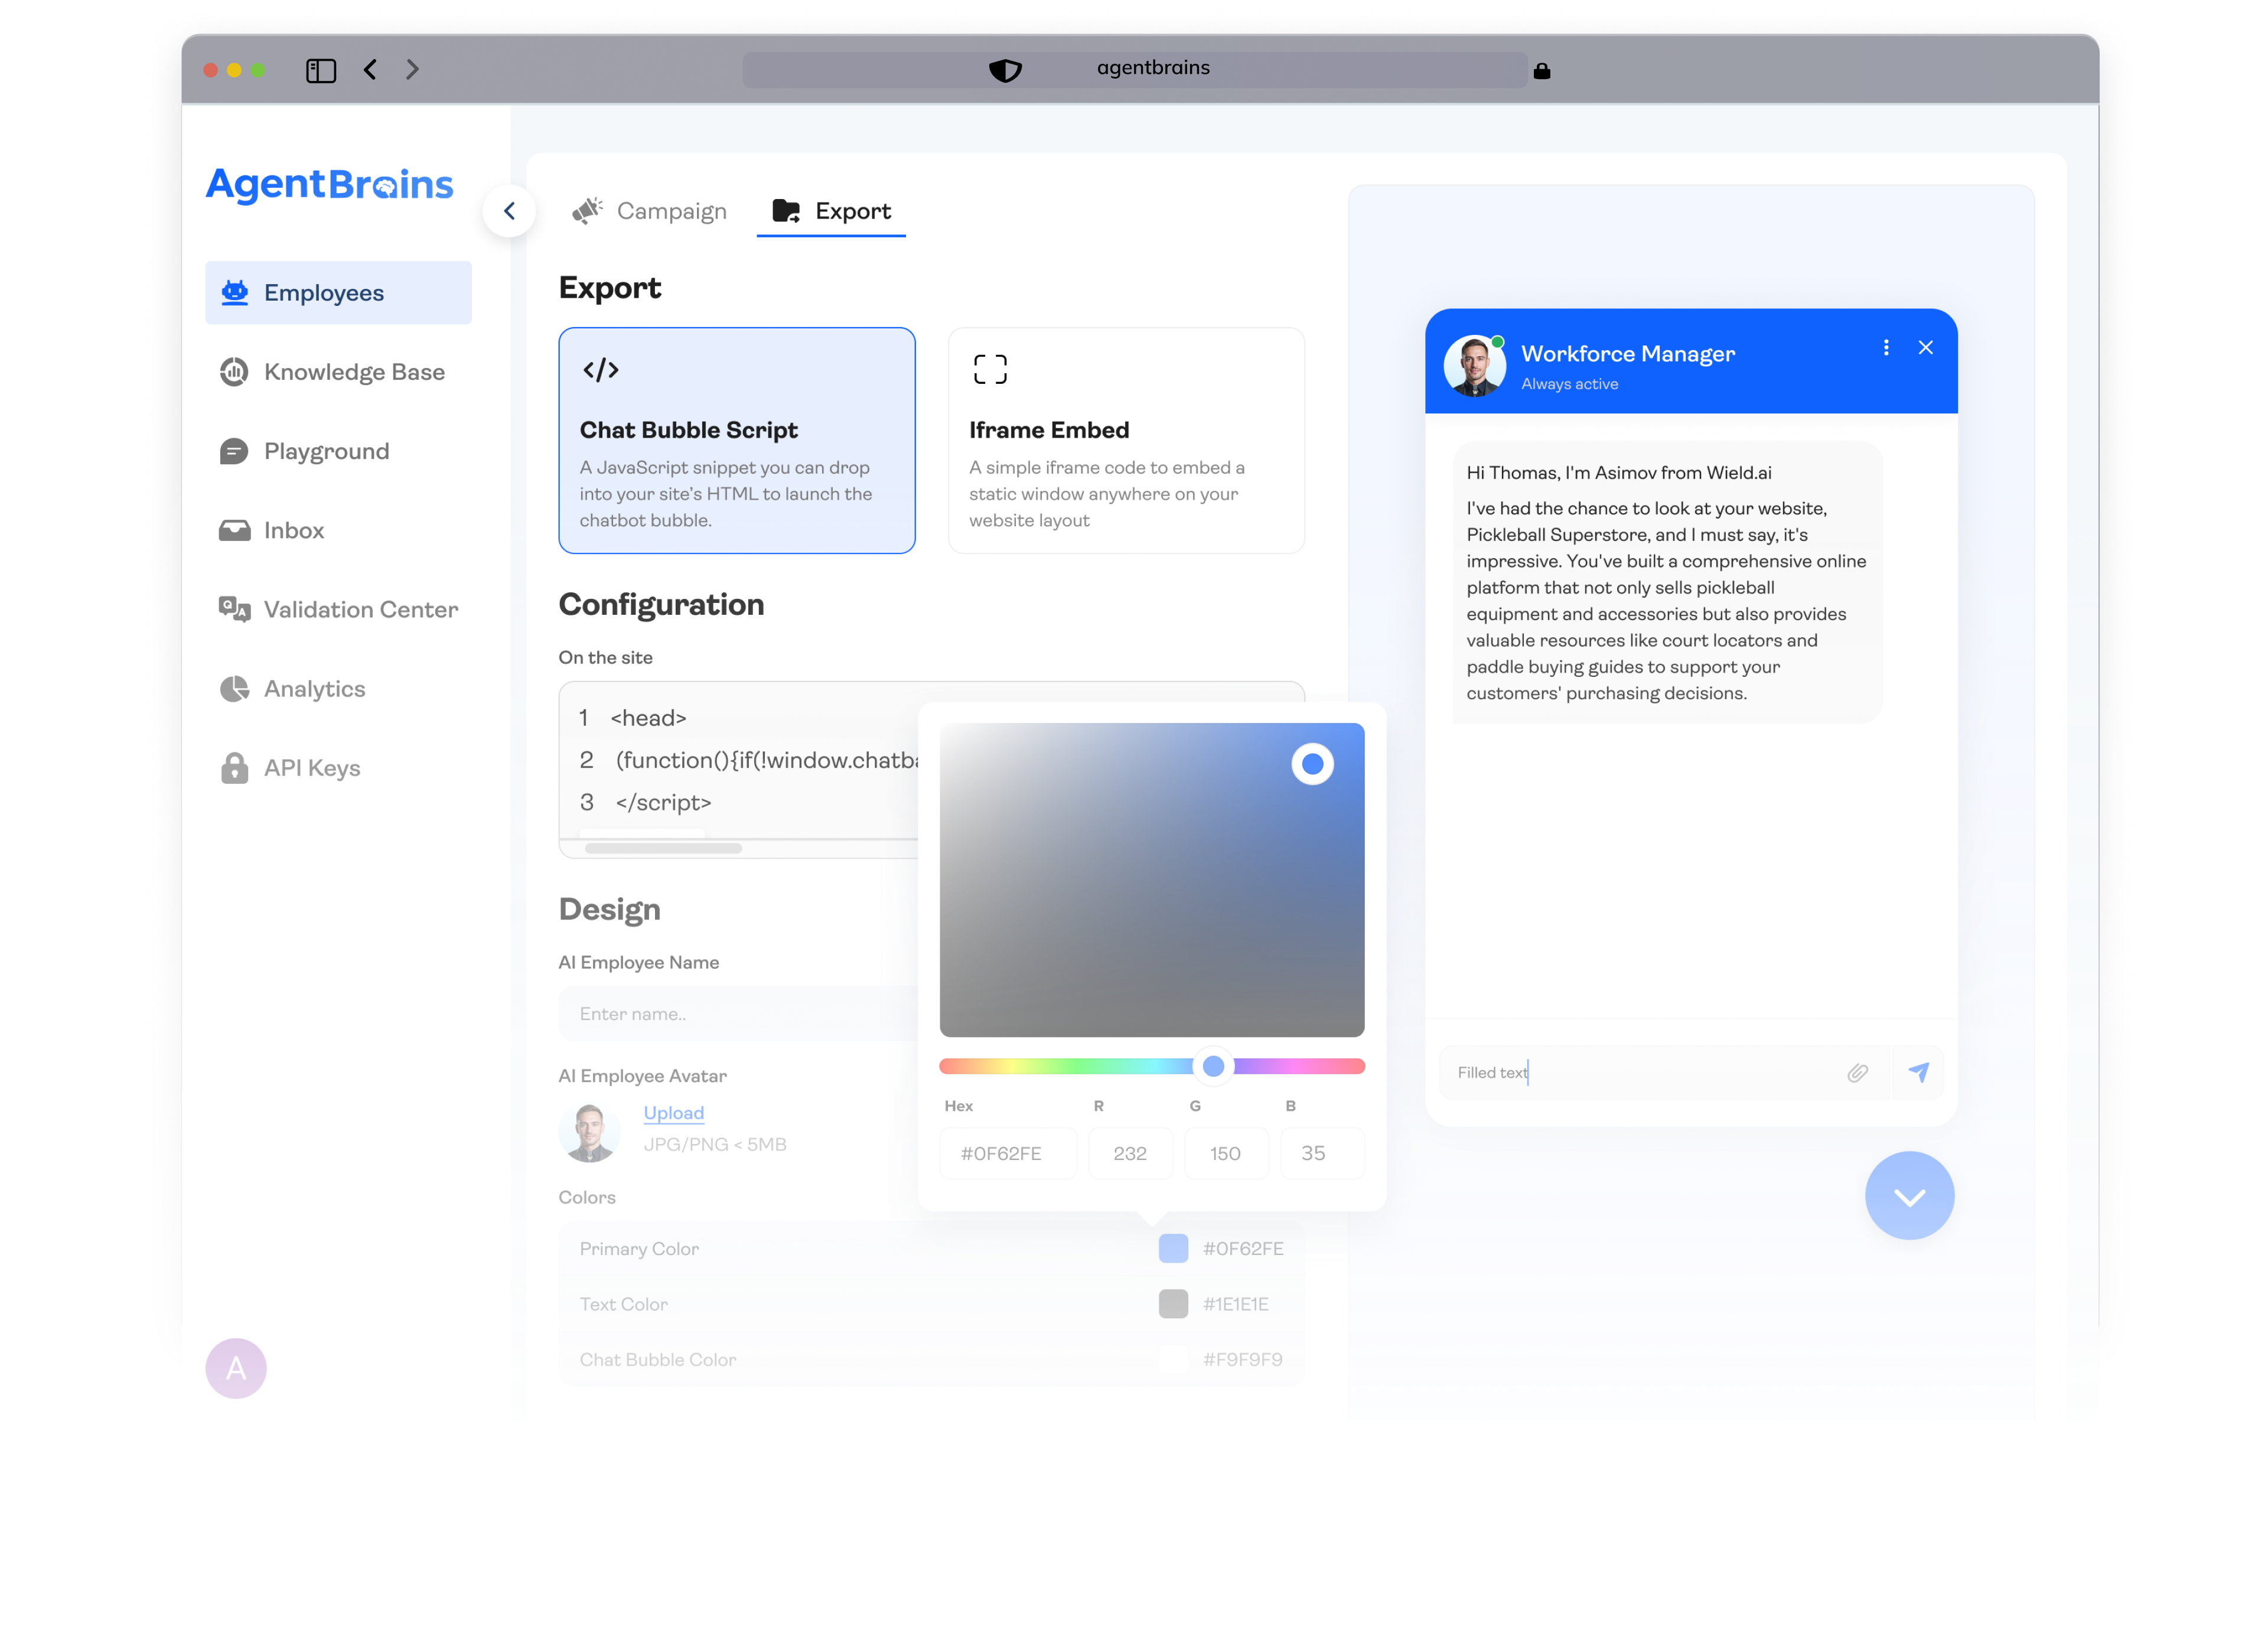The image size is (2268, 1633).
Task: Click the API Keys lock icon
Action: (235, 768)
